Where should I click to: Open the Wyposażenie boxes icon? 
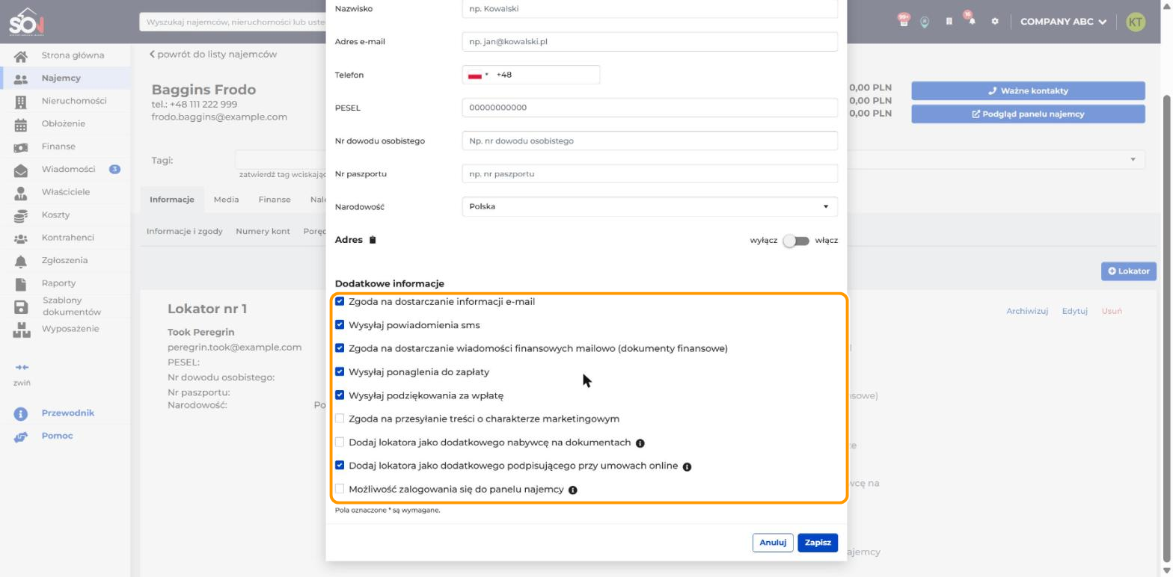(21, 330)
